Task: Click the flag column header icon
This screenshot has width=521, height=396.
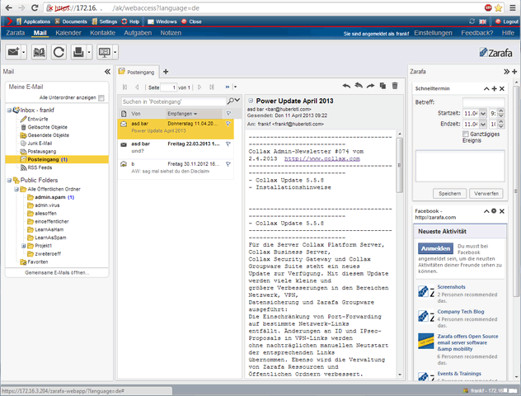Action: coord(228,113)
